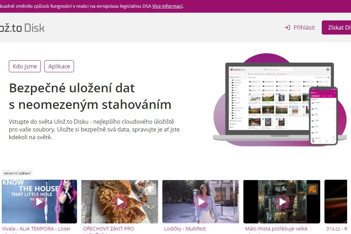The image size is (351, 234).
Task: Play the Lodičky - Multifest video
Action: coord(201,202)
